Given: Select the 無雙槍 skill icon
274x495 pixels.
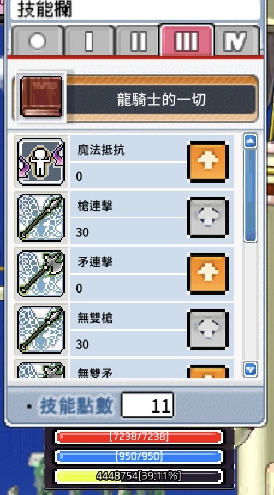Looking at the screenshot, I should point(41,330).
